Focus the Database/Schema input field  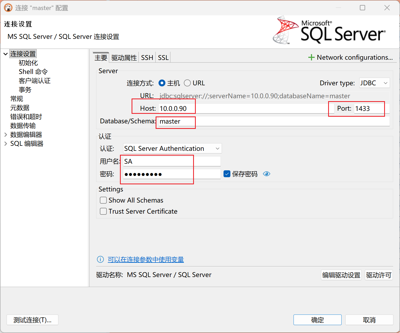[274, 121]
